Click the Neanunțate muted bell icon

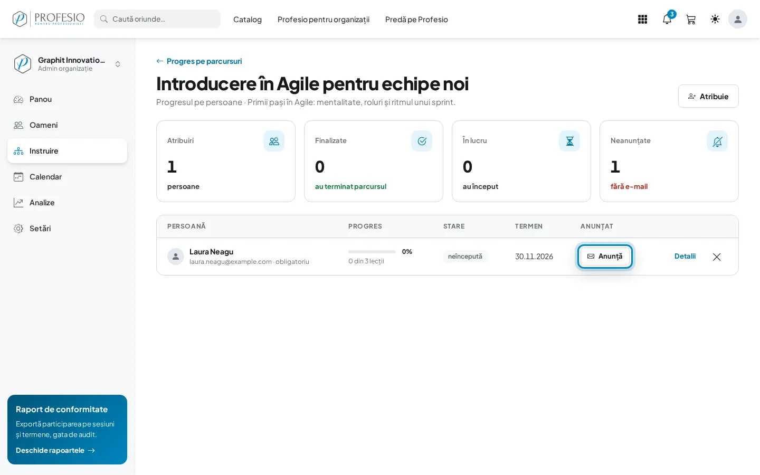click(x=717, y=141)
